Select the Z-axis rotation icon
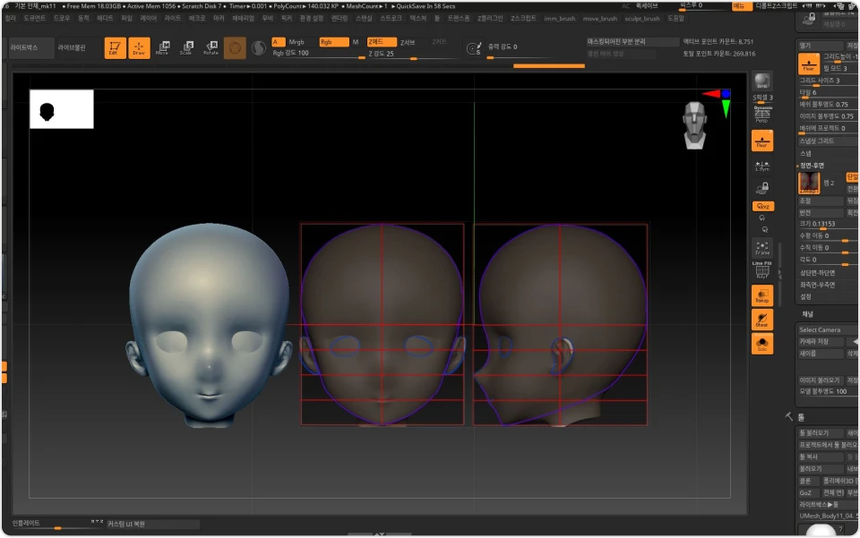 [764, 229]
